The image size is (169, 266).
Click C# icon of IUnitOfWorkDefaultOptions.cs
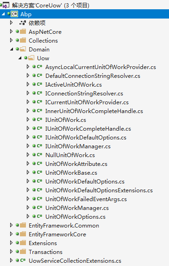tap(39, 137)
